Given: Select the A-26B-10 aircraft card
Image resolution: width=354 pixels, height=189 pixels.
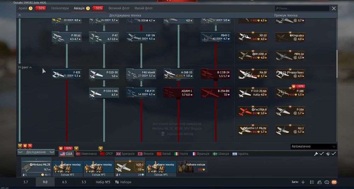Looking at the screenshot, I should point(178,74).
